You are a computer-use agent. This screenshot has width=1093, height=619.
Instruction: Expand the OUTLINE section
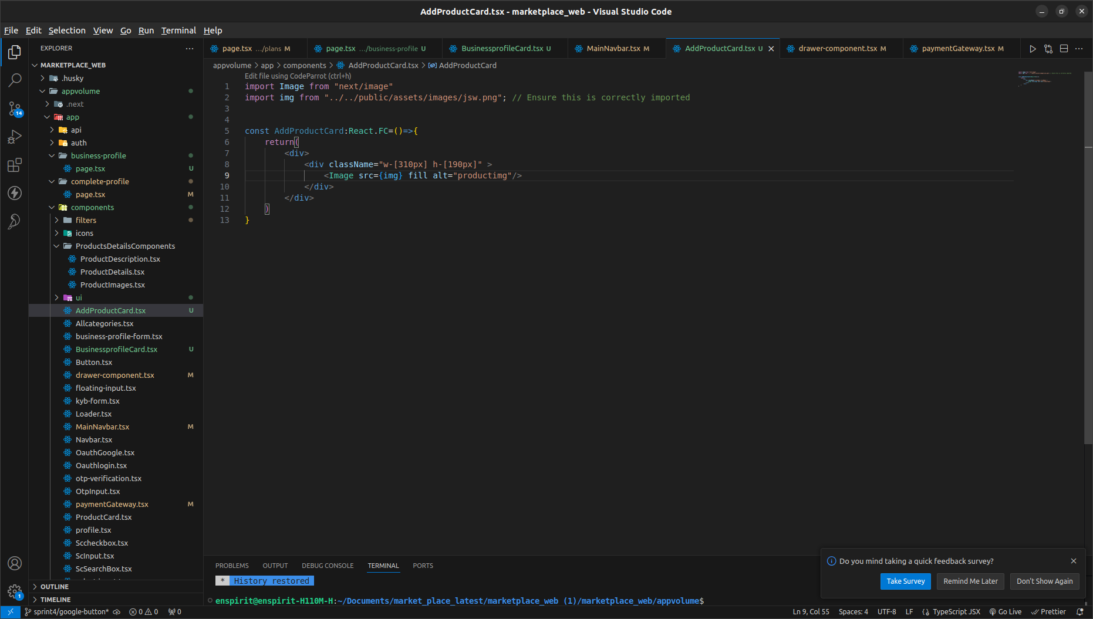(x=55, y=587)
